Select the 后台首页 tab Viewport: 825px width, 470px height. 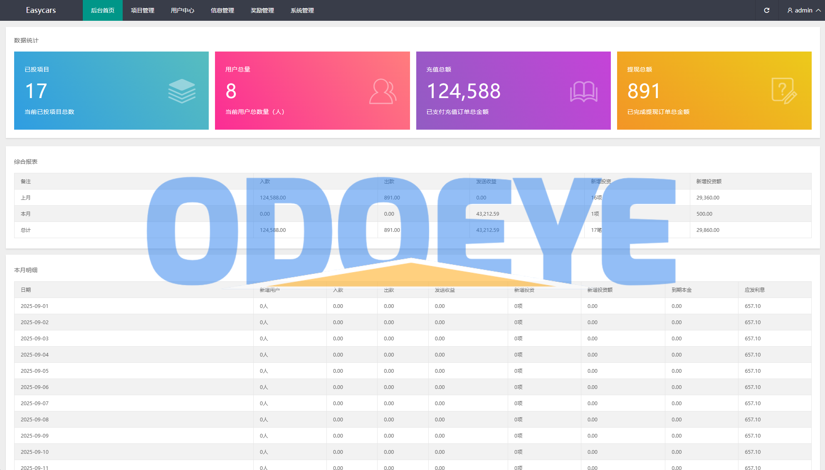(102, 10)
